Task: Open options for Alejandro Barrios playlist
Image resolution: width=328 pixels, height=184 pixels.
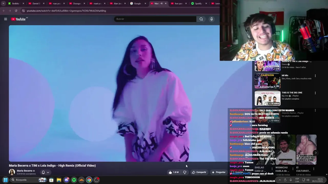Action: click(315, 110)
